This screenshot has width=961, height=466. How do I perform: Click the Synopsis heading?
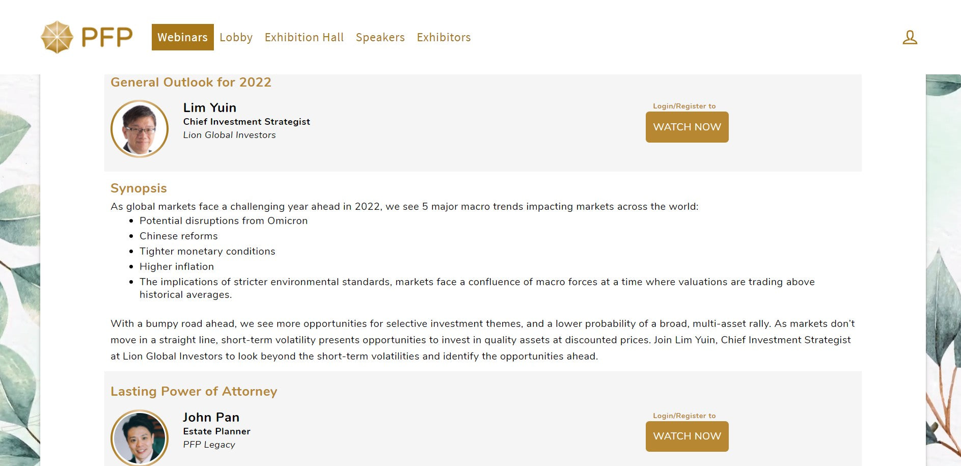[139, 188]
